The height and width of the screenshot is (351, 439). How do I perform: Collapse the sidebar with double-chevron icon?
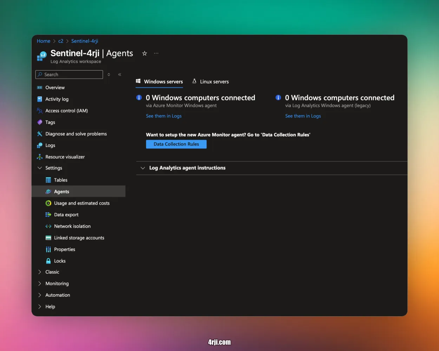point(120,74)
